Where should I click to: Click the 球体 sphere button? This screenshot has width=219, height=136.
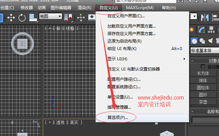coord(203,80)
